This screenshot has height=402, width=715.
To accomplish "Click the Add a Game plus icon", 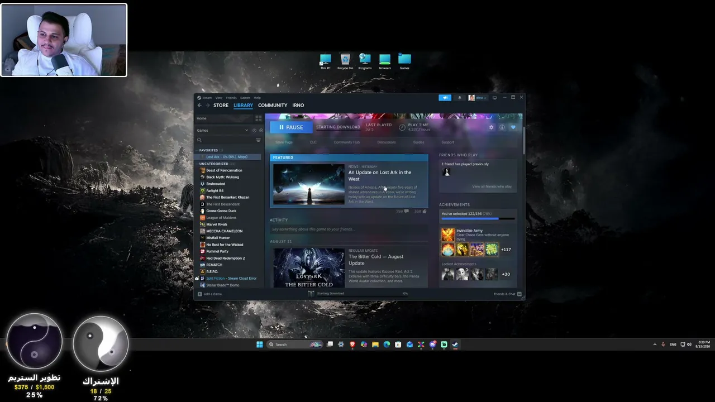I will 199,294.
